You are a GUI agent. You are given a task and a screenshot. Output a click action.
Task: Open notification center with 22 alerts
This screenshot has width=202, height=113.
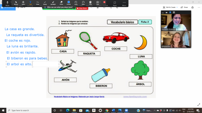point(198,110)
